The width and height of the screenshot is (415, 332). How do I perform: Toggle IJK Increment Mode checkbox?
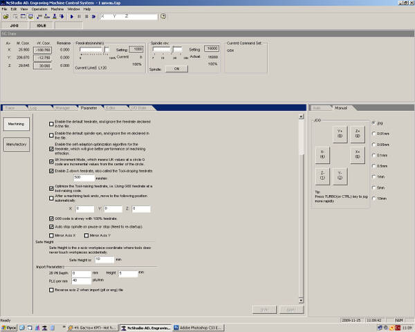tap(51, 161)
